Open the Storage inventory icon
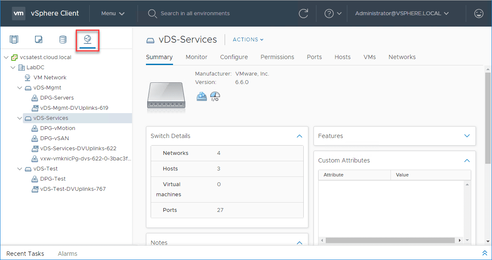 pos(63,40)
